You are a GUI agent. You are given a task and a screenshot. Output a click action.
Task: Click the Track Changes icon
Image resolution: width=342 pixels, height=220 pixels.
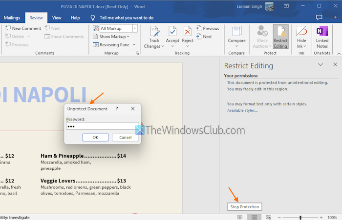154,32
